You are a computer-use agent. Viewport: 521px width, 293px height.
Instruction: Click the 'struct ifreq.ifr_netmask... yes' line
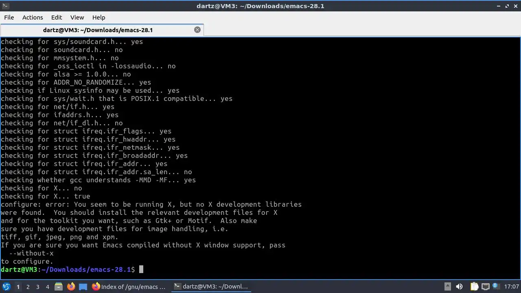(90, 147)
